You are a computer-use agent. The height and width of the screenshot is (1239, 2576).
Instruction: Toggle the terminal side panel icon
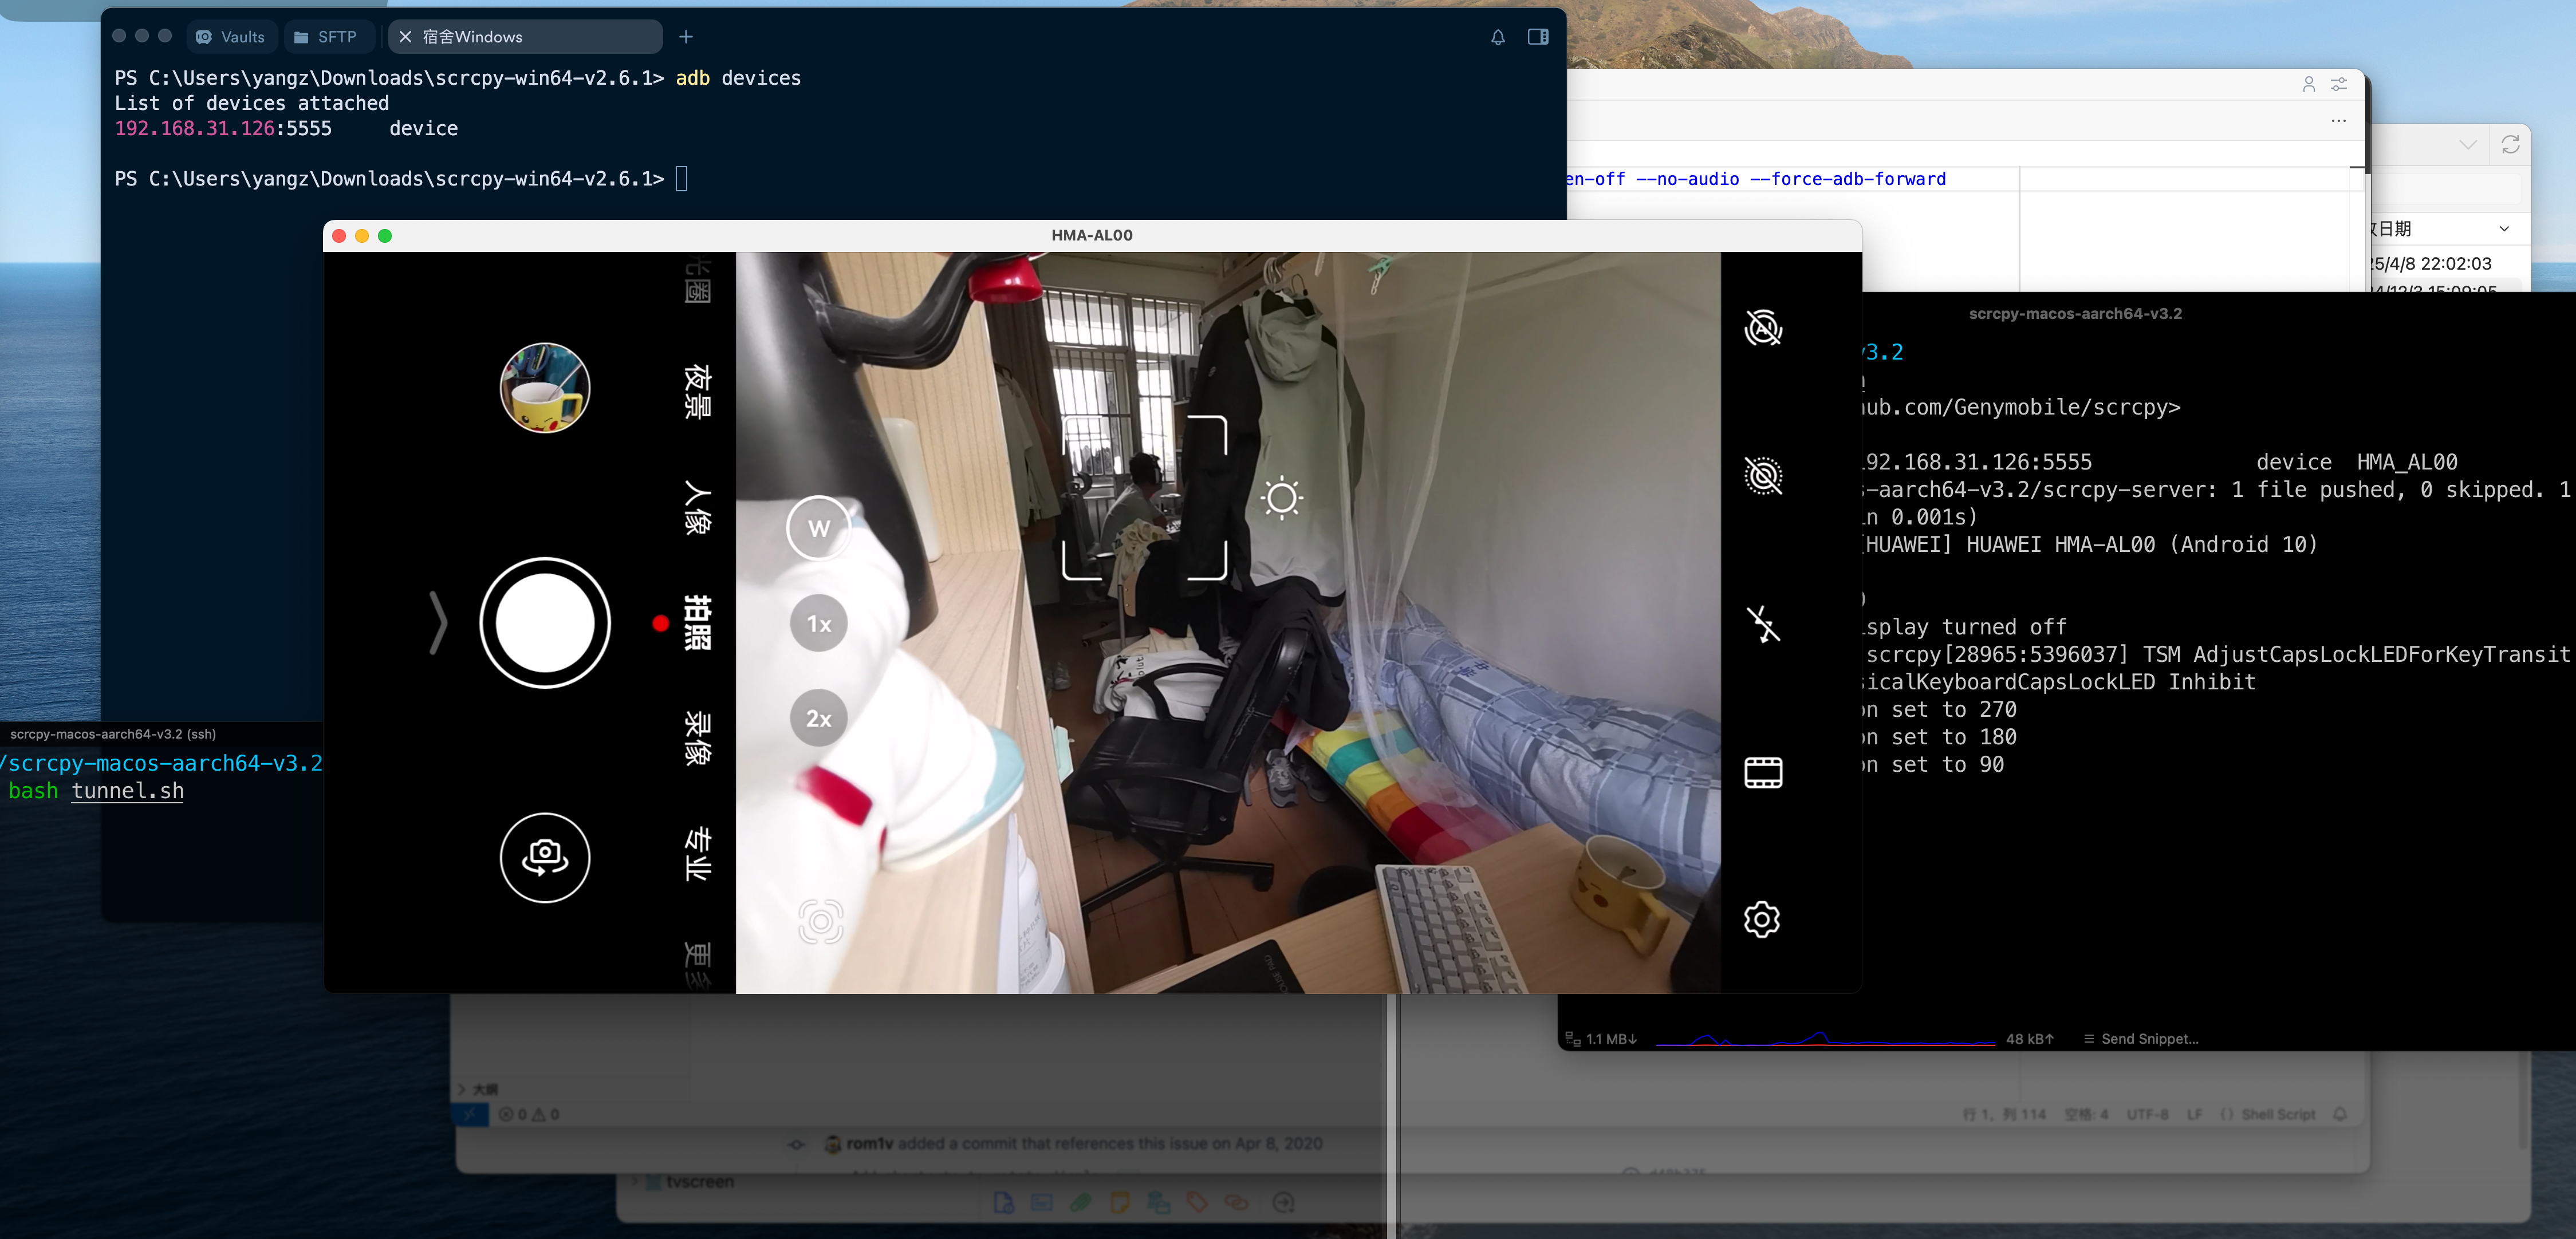click(x=1538, y=37)
